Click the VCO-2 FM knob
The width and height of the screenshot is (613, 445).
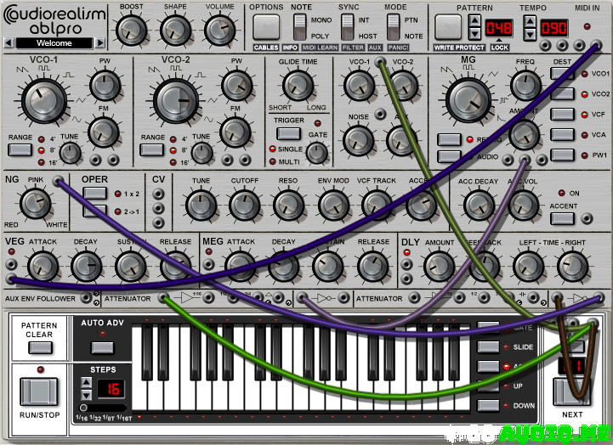coord(236,132)
